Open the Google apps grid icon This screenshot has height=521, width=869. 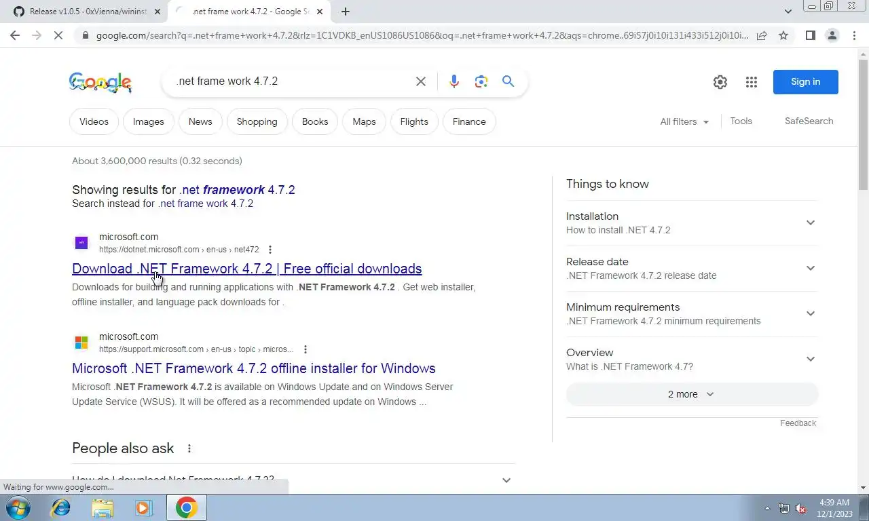click(x=752, y=82)
